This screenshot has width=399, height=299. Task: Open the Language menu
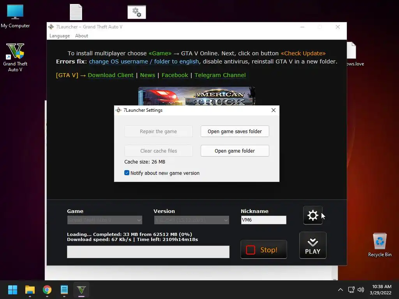(x=60, y=36)
